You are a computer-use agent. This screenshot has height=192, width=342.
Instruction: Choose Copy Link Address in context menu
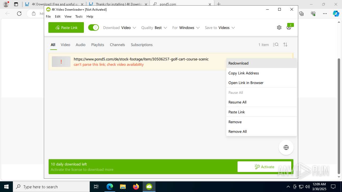(x=261, y=73)
